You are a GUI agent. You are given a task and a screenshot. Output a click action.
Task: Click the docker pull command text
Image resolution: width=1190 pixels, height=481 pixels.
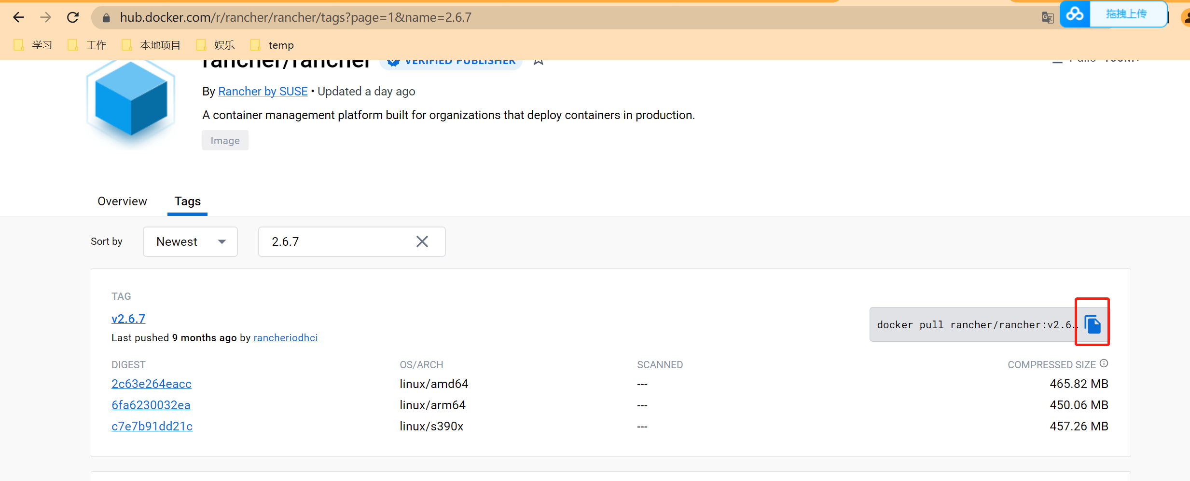[977, 325]
